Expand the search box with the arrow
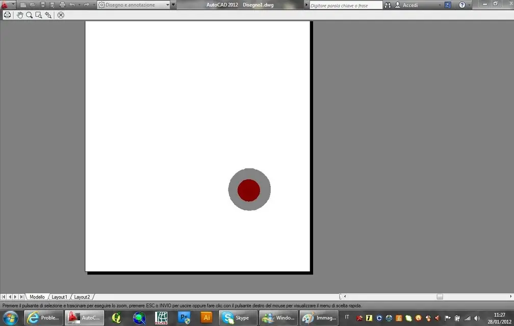Viewport: 514px width, 326px height. tap(306, 5)
